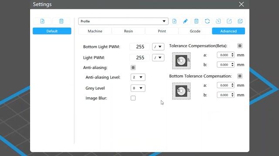279x156 pixels.
Task: Reset profile with the refresh icon
Action: pyautogui.click(x=208, y=21)
